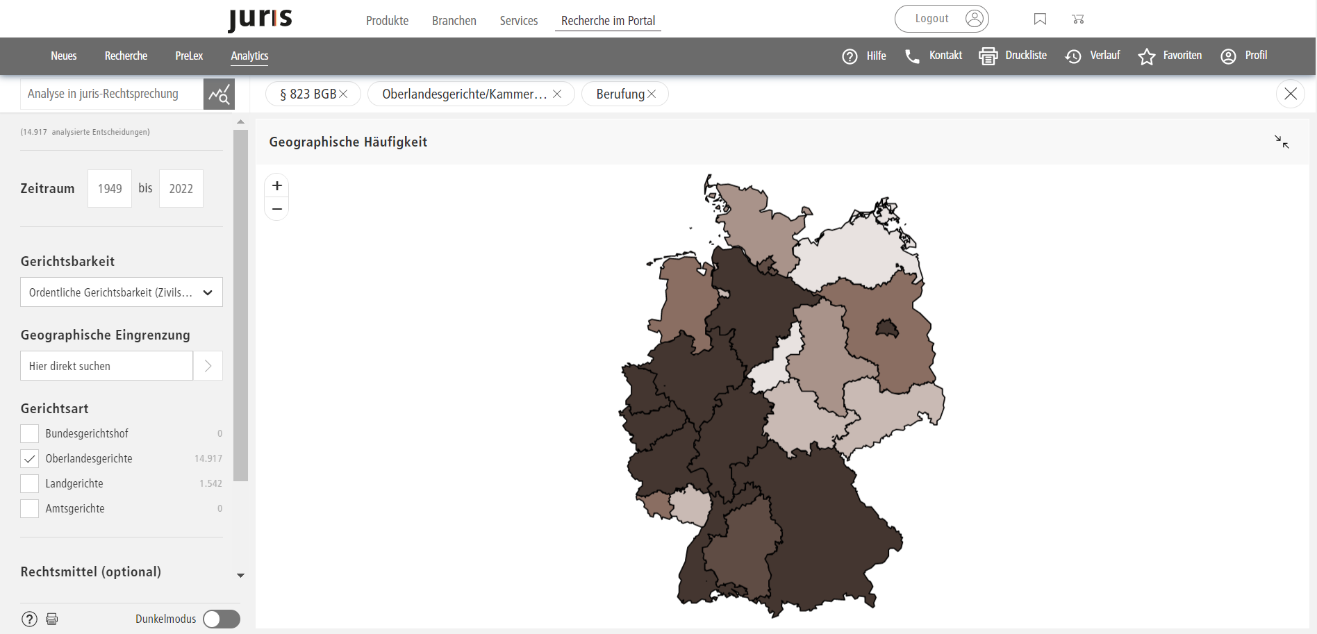The width and height of the screenshot is (1317, 634).
Task: Click the Kontakt phone icon
Action: point(911,56)
